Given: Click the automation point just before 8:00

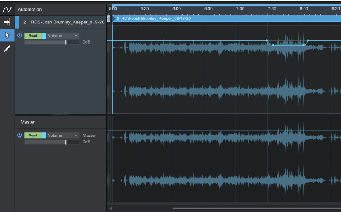Looking at the screenshot, I should pyautogui.click(x=304, y=45).
